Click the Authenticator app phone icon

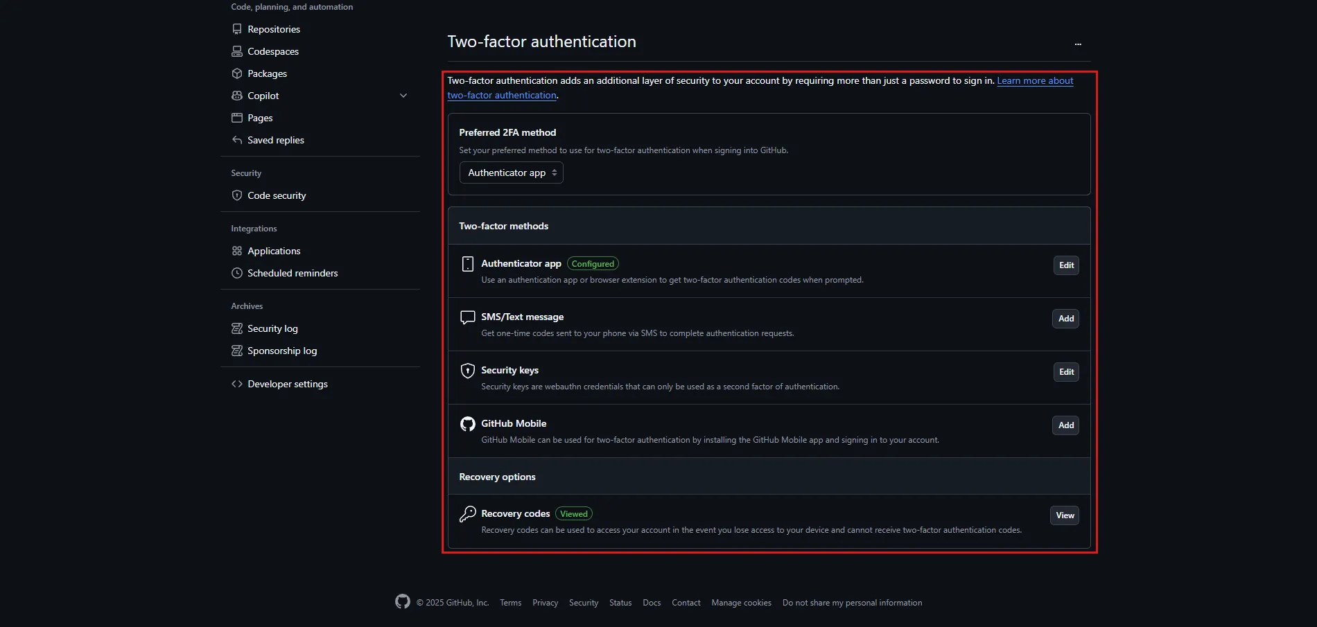468,264
